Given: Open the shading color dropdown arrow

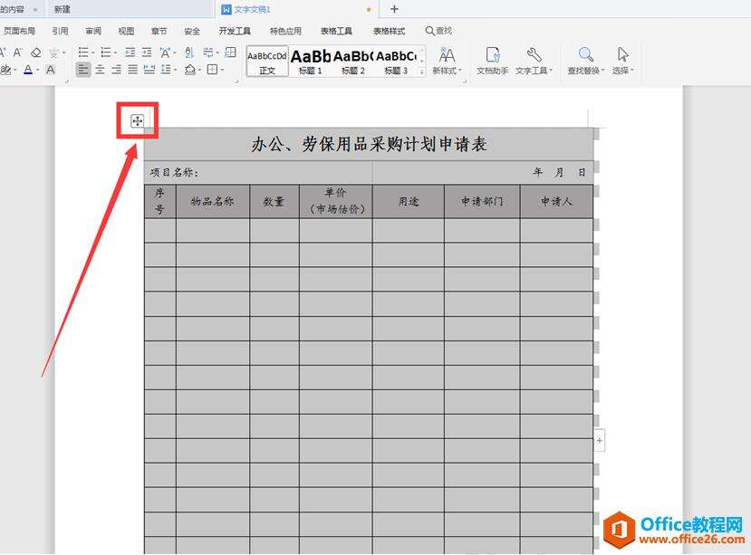Looking at the screenshot, I should (199, 71).
